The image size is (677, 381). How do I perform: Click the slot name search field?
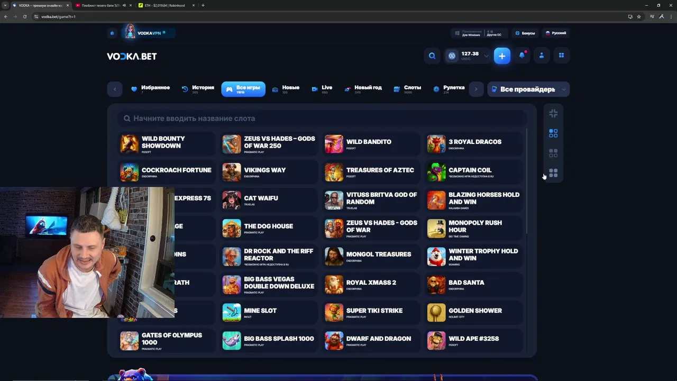[323, 119]
